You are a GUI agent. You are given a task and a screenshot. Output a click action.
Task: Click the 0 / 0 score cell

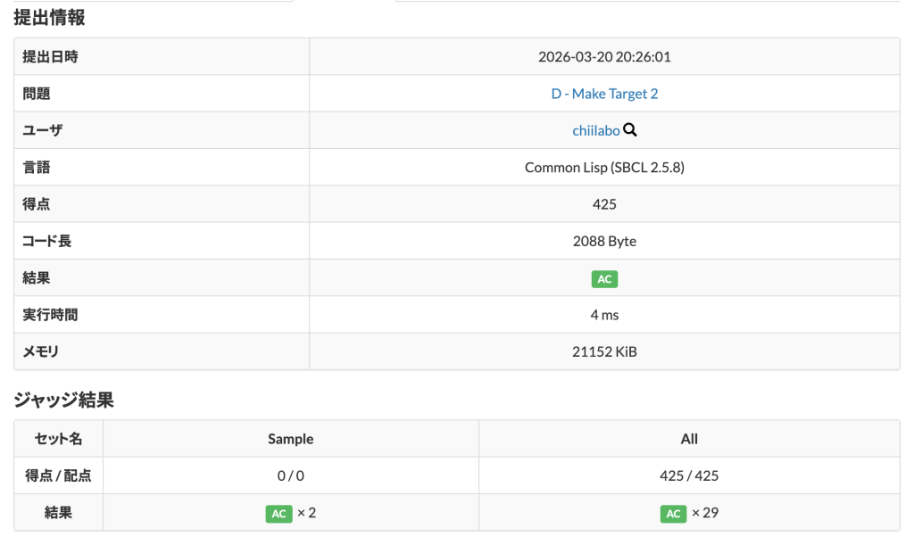click(291, 475)
